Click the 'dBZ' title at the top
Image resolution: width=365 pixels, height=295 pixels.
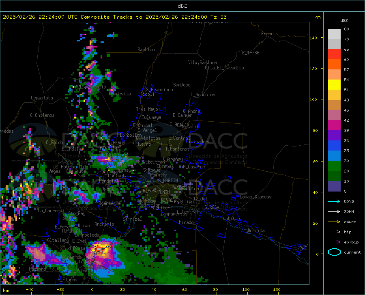point(182,6)
